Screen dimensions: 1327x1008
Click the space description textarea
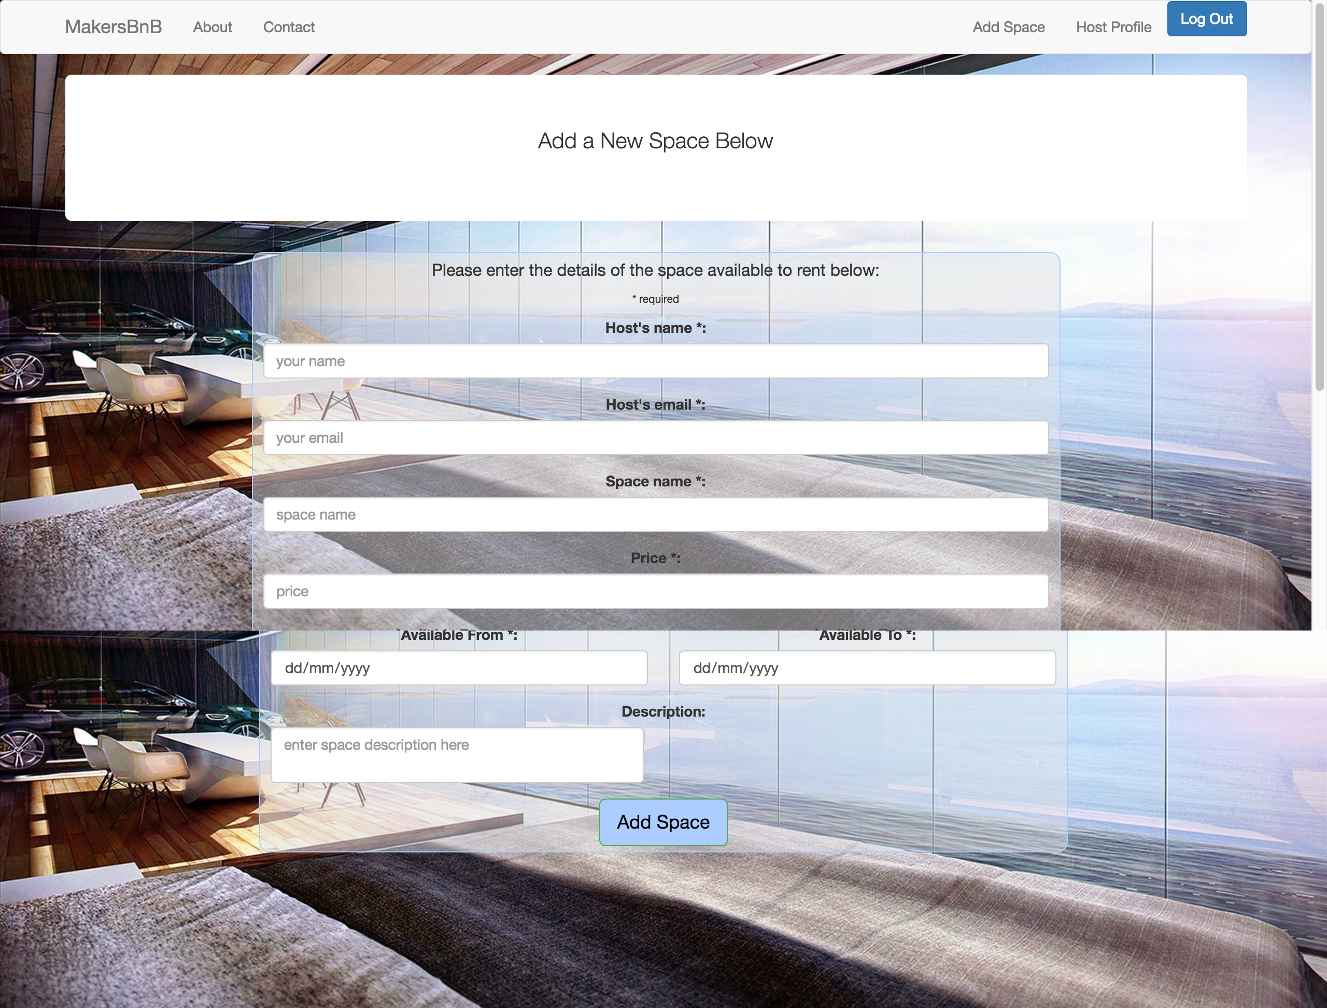click(x=457, y=755)
